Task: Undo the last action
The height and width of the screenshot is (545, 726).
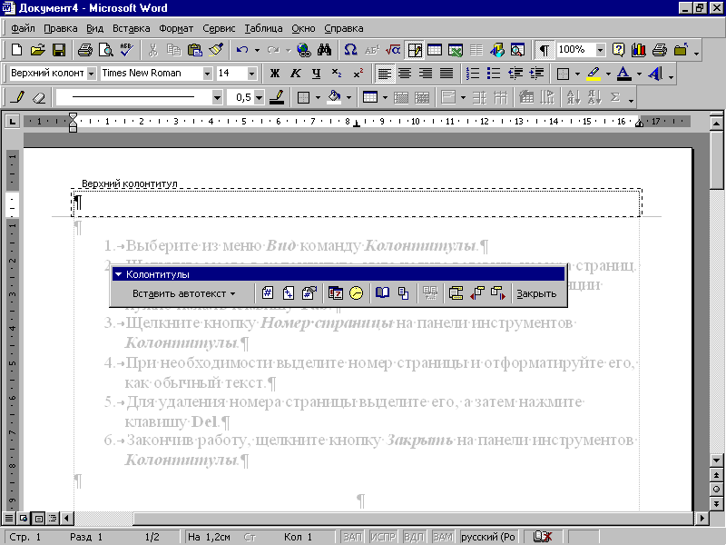Action: tap(242, 50)
